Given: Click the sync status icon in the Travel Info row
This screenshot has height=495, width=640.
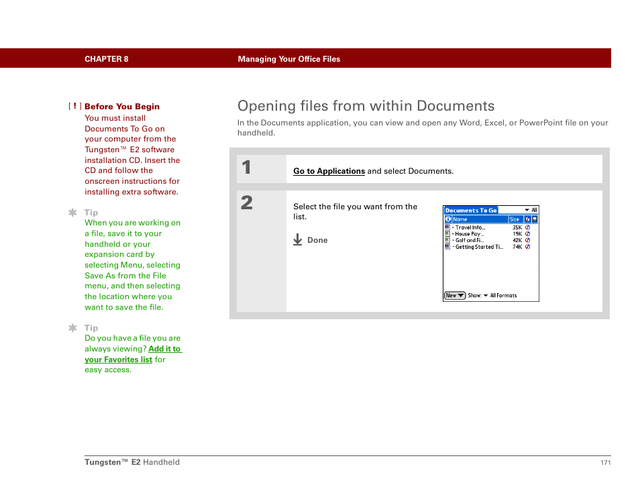Looking at the screenshot, I should [x=528, y=227].
